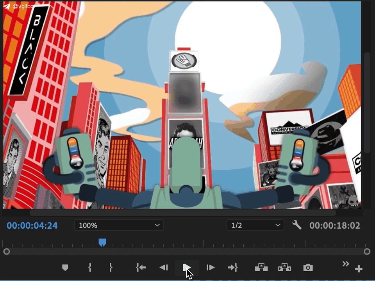Step forward one frame
The height and width of the screenshot is (281, 375).
click(x=210, y=267)
